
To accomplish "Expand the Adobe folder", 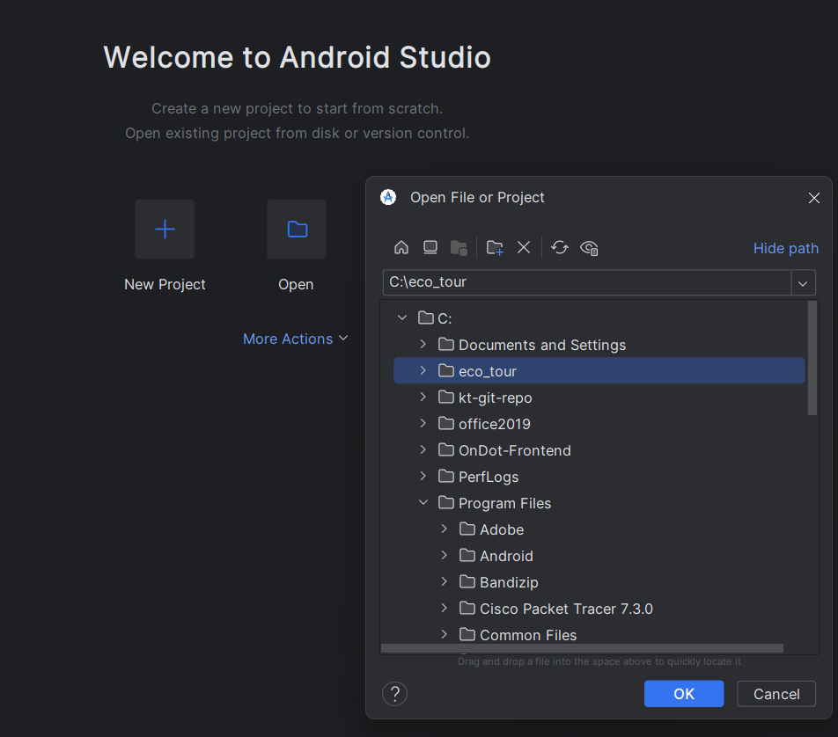I will coord(445,529).
